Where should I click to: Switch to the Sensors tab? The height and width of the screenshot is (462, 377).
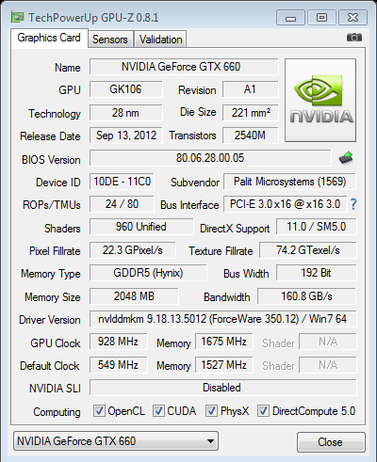tap(110, 40)
